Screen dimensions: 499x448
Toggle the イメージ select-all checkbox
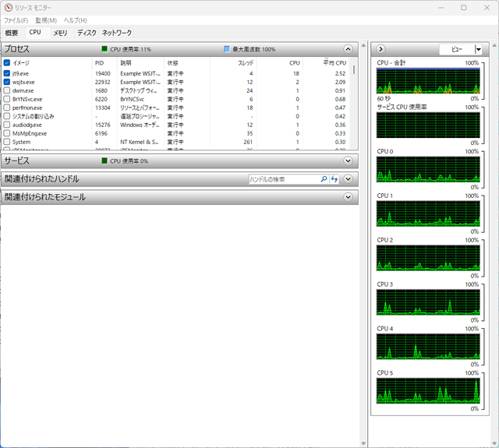[x=7, y=62]
